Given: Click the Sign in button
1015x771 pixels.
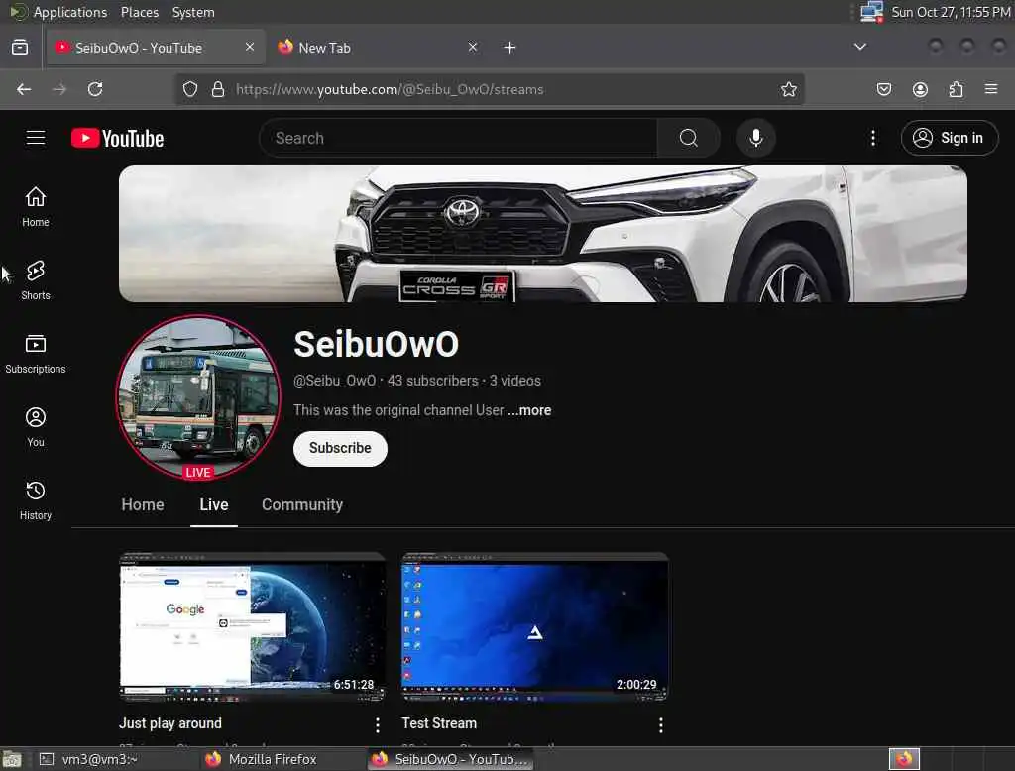Looking at the screenshot, I should tap(949, 138).
